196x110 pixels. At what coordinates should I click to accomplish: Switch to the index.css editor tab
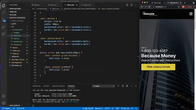click(87, 5)
